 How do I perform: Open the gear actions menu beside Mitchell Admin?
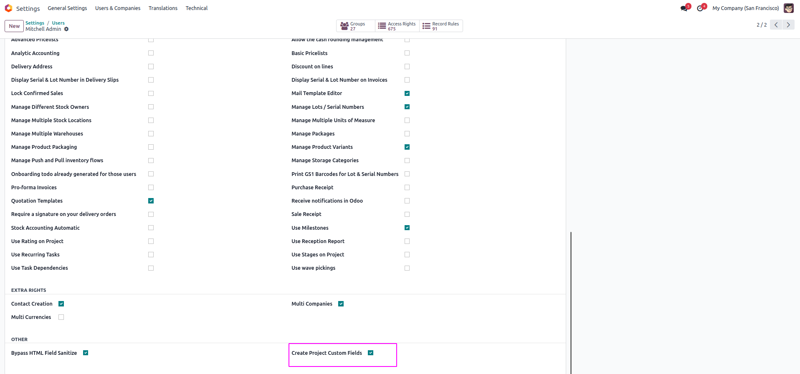click(x=66, y=29)
